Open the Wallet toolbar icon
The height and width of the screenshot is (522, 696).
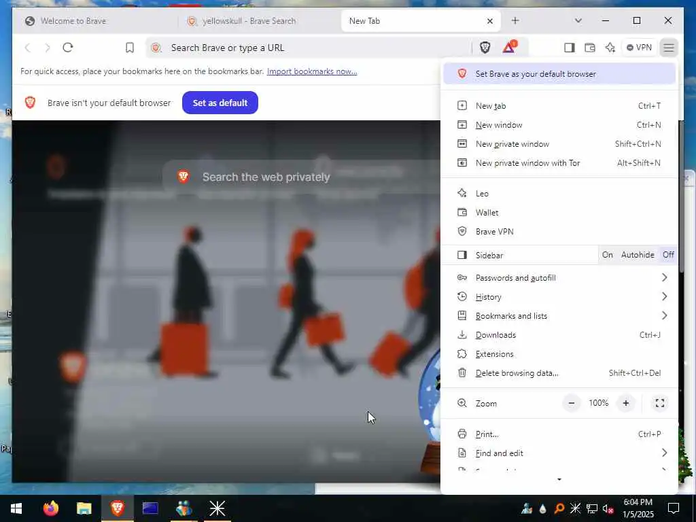589,48
